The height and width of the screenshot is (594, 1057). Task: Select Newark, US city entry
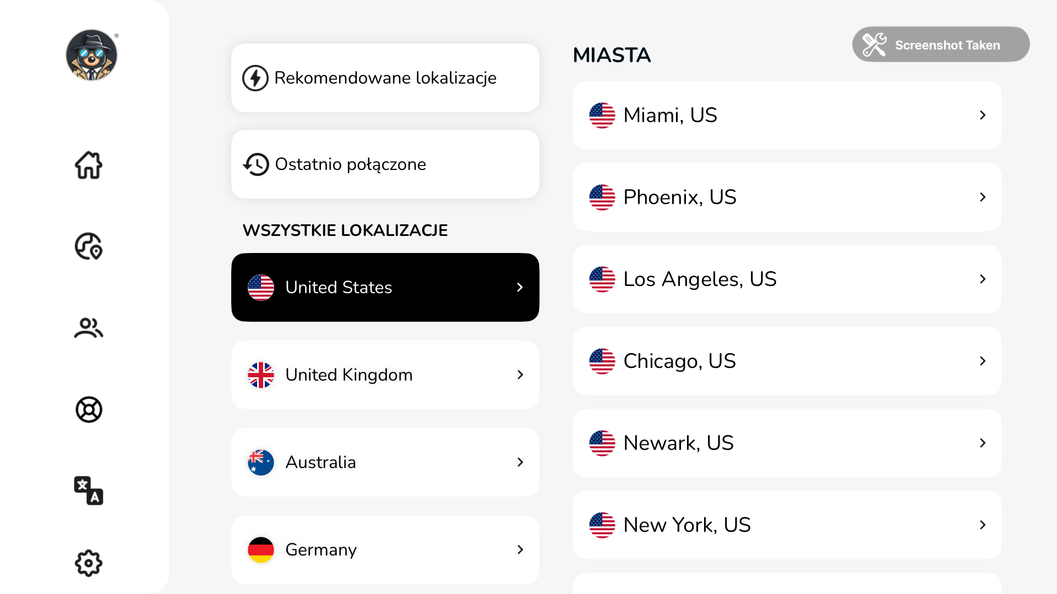pos(787,443)
